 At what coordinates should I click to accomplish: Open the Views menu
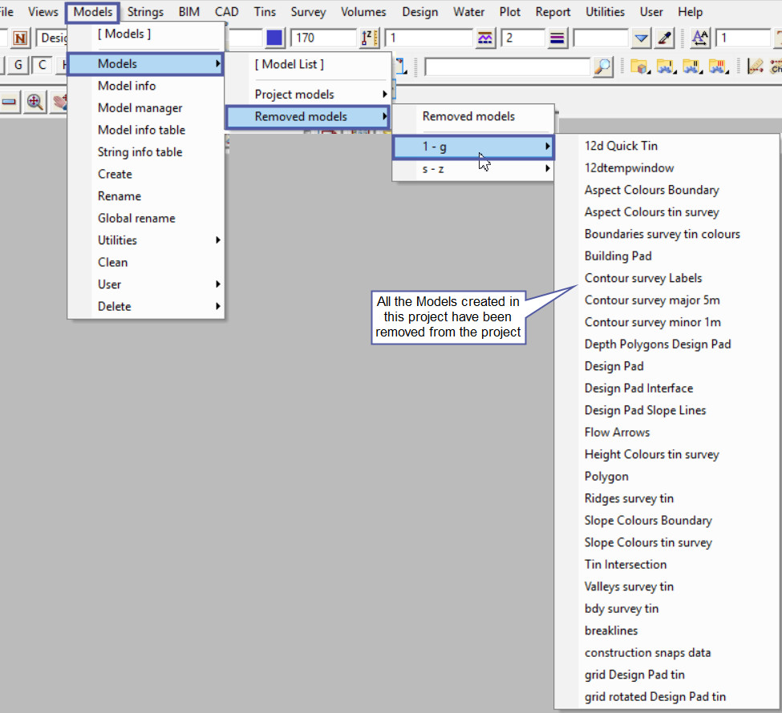(x=43, y=12)
